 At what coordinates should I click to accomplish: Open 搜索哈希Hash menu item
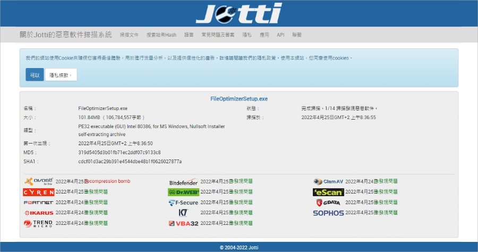(x=161, y=35)
